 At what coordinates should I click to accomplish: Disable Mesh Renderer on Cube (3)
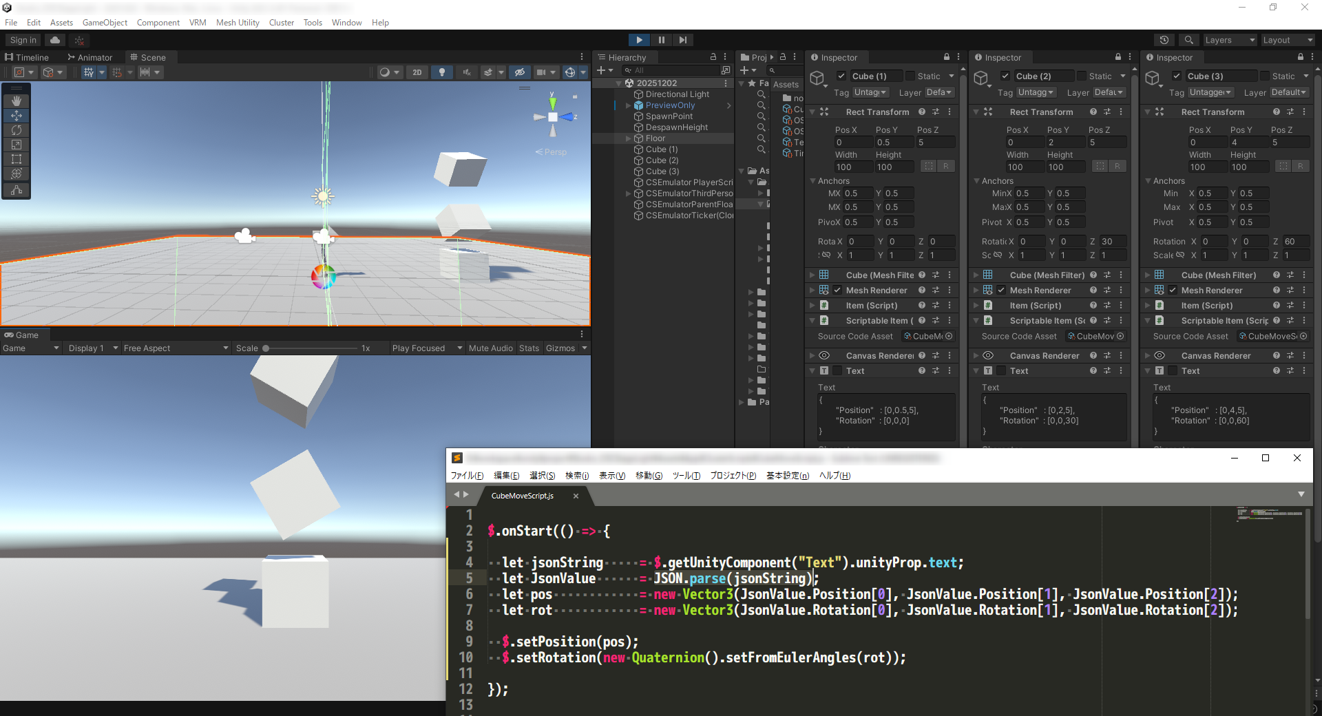point(1173,291)
